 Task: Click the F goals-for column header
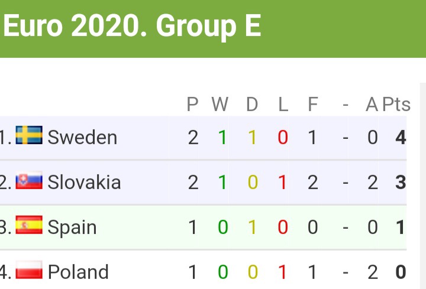tap(312, 105)
